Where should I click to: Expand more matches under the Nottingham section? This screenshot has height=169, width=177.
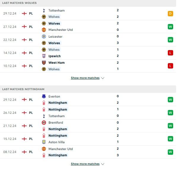(x=85, y=164)
